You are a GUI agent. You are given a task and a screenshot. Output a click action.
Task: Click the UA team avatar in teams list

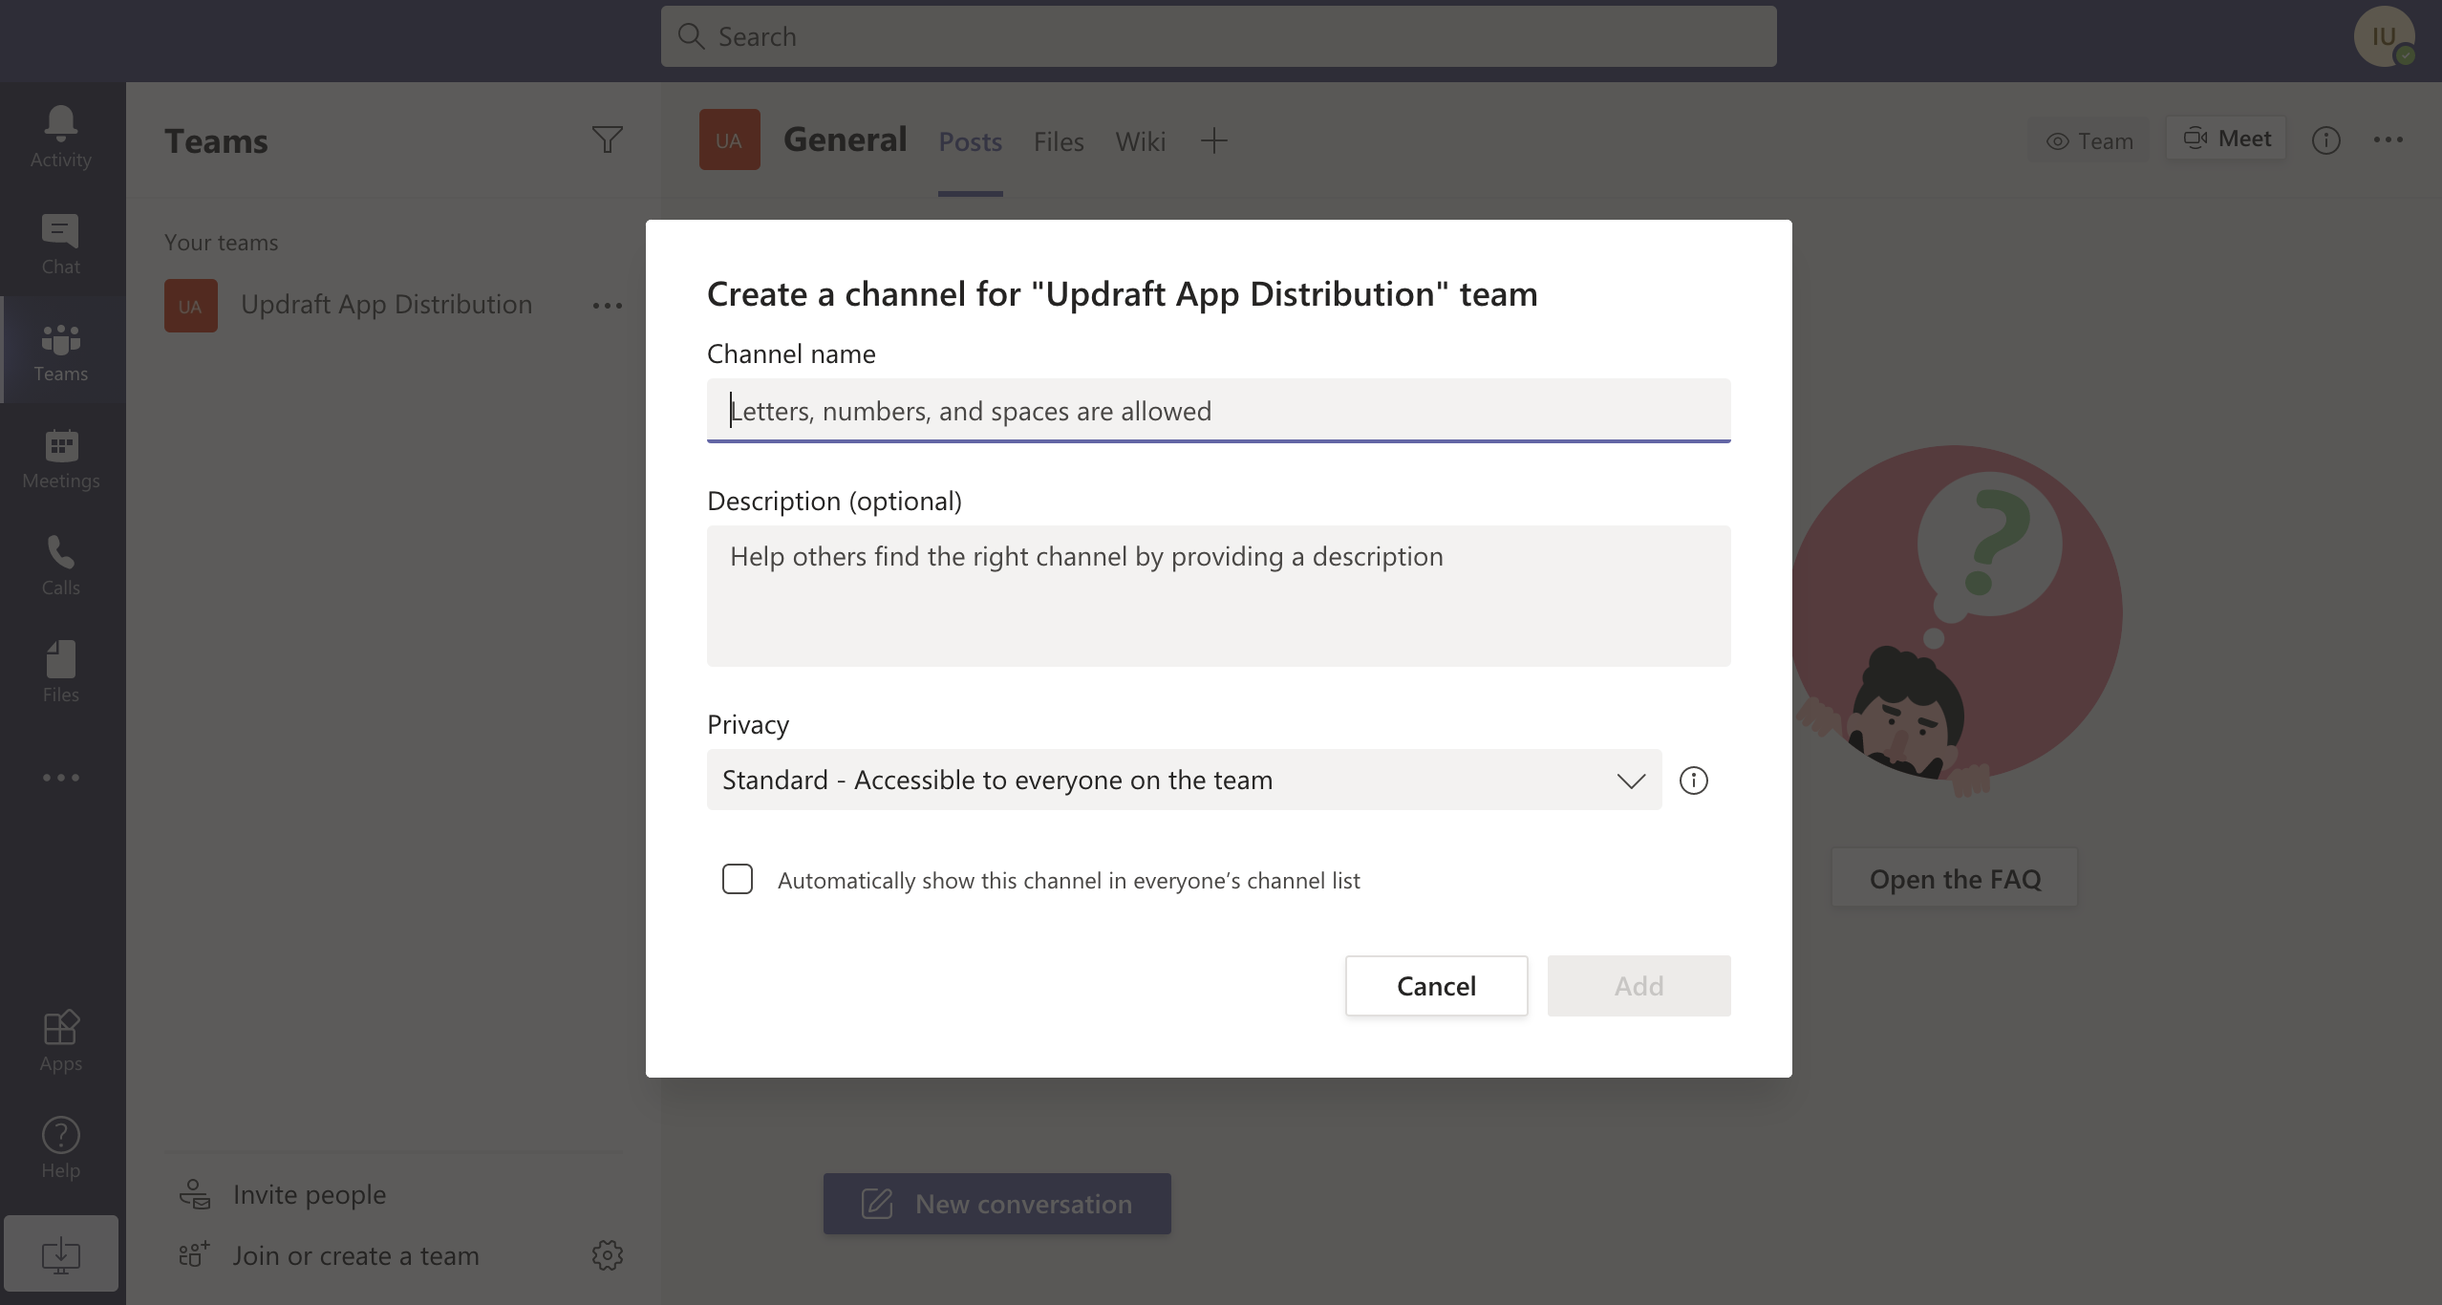191,306
